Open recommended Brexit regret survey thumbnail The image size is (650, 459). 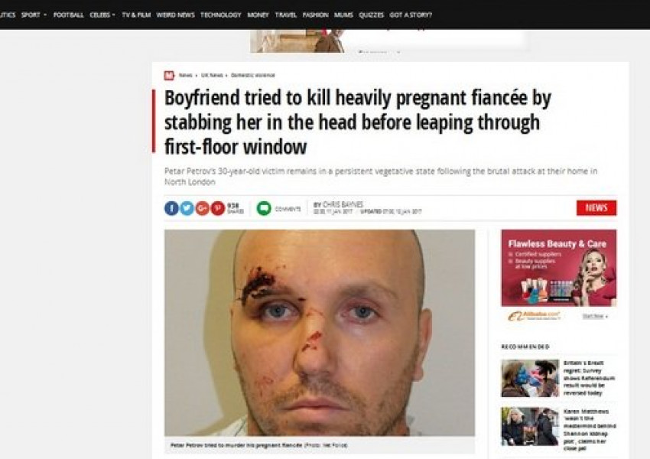(x=530, y=378)
